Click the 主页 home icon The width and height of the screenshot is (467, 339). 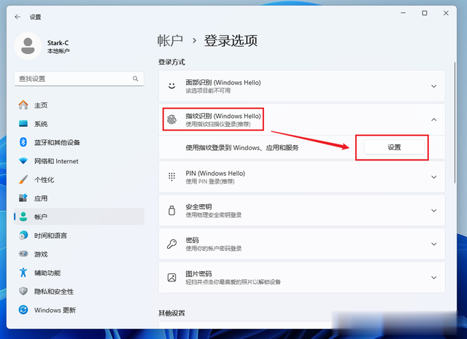click(x=23, y=105)
